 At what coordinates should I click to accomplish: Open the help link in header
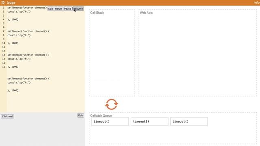257,2
